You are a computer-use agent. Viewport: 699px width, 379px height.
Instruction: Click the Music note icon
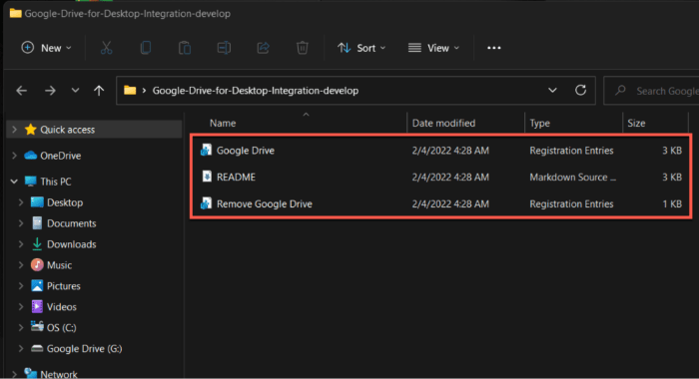click(x=37, y=265)
